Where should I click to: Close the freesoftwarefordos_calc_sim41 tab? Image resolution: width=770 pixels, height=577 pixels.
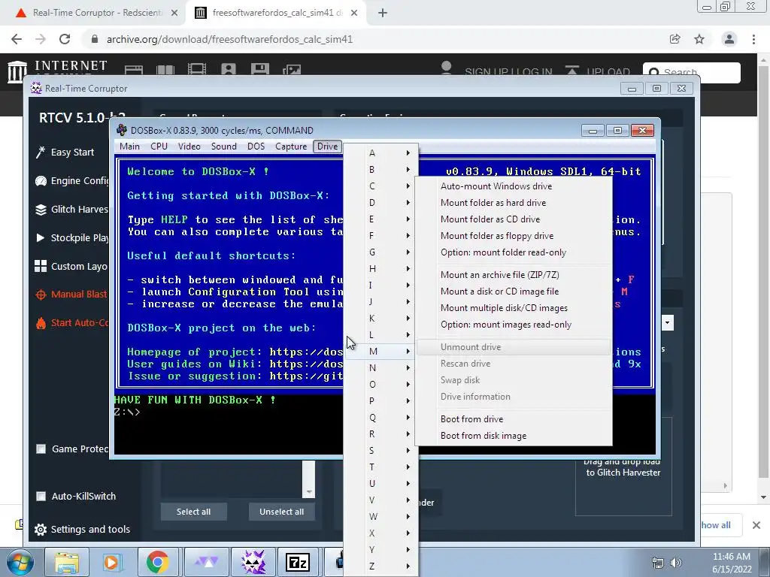[354, 14]
